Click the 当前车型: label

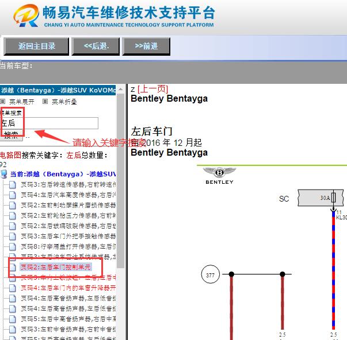(16, 65)
